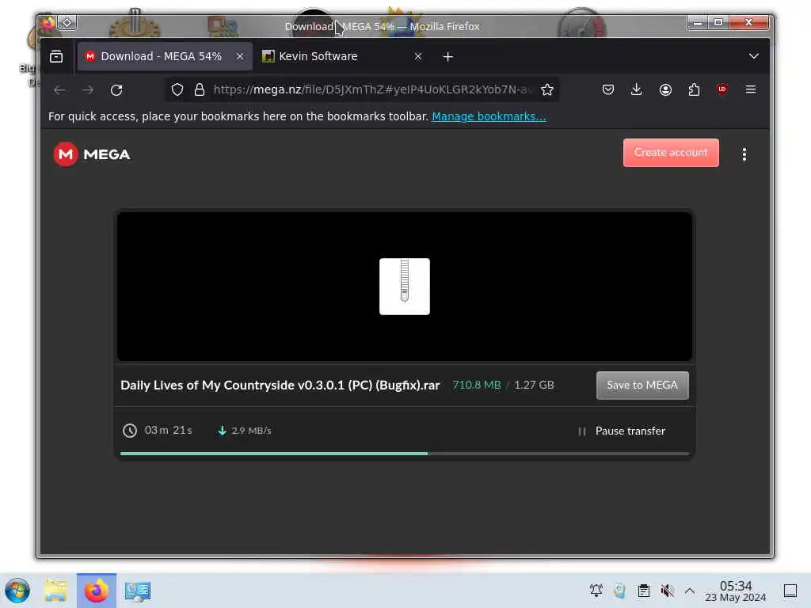Bookmark this page with star icon
The height and width of the screenshot is (608, 811).
pos(546,89)
